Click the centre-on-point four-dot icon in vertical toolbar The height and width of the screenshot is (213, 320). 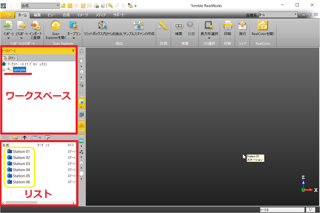[x=81, y=85]
